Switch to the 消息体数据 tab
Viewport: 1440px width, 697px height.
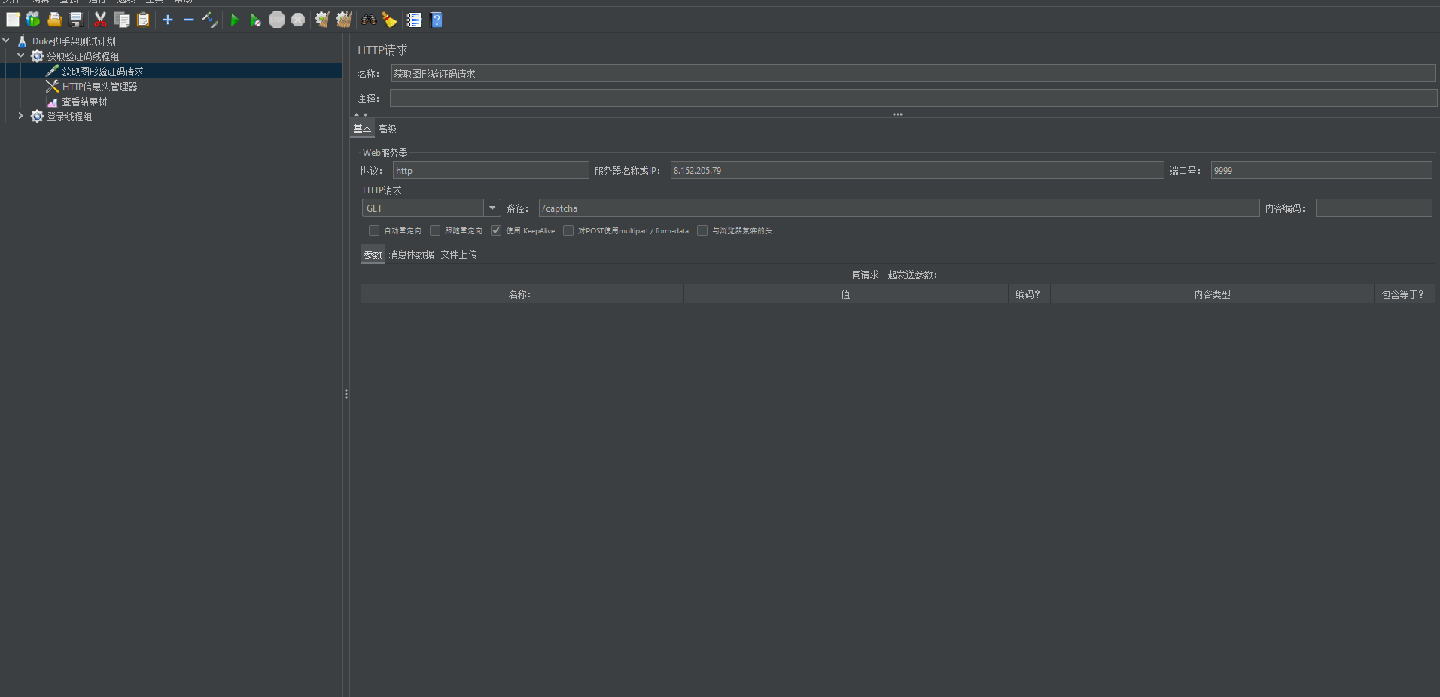(x=411, y=255)
